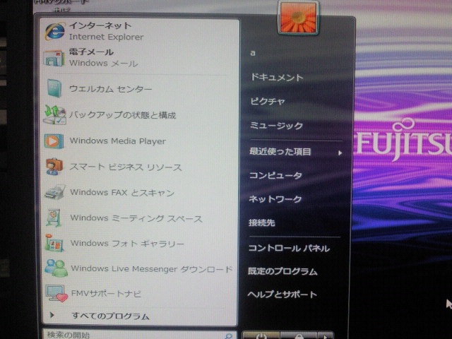Open the user folder 'a'
The height and width of the screenshot is (339, 452).
(253, 53)
